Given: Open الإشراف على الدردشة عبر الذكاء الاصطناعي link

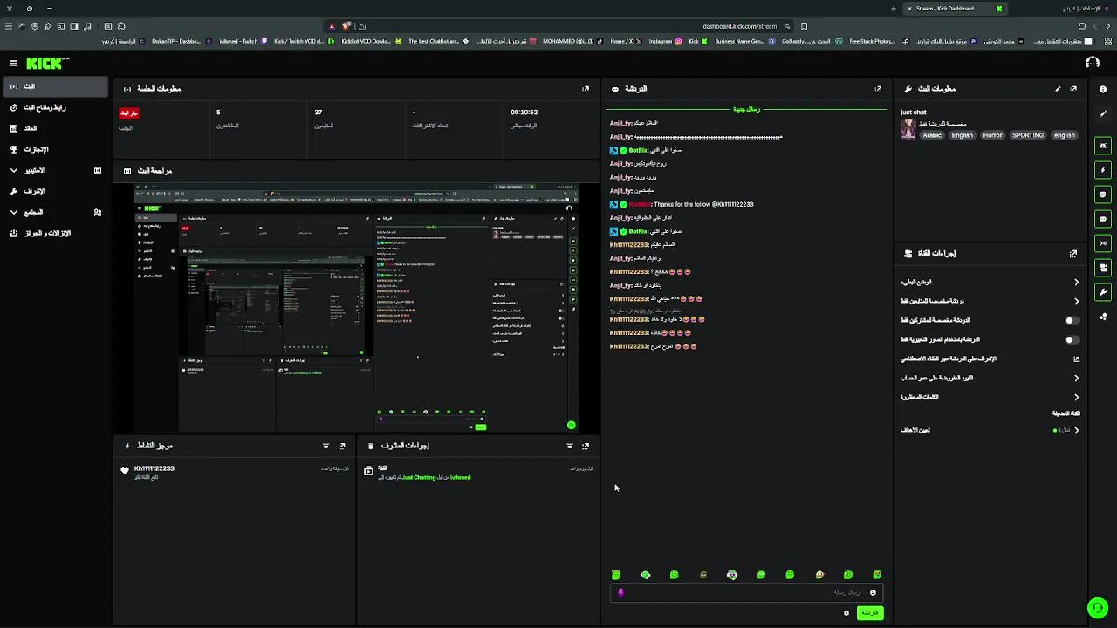Looking at the screenshot, I should 990,358.
